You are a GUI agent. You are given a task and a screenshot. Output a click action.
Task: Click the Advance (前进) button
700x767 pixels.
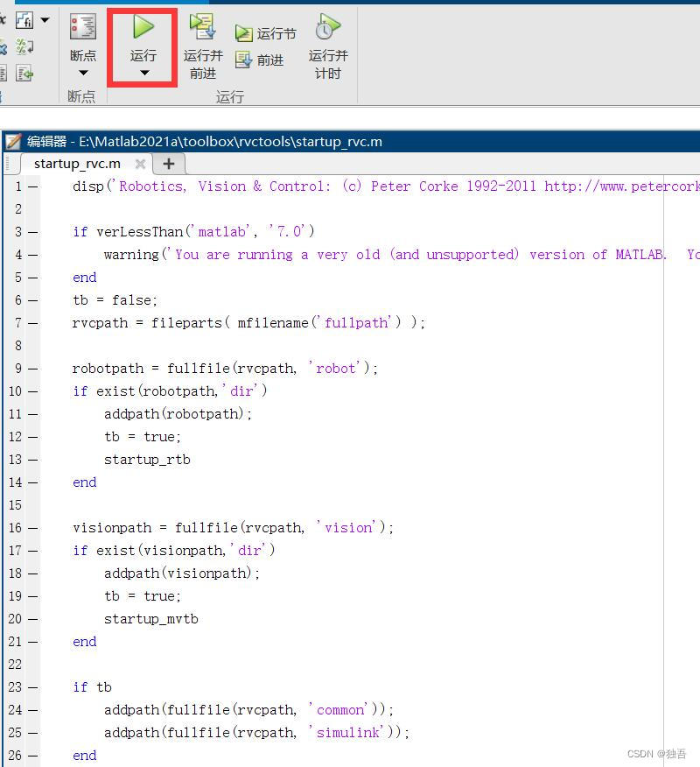point(259,60)
